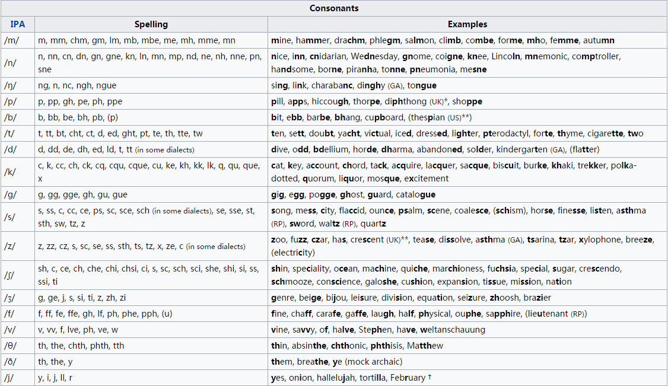
Task: Click spelling cell starting 't, tt, bt, cht'
Action: click(151, 133)
